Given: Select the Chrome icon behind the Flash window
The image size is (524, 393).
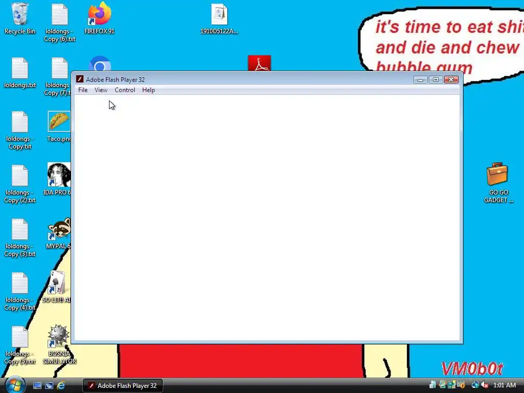Looking at the screenshot, I should [x=100, y=63].
